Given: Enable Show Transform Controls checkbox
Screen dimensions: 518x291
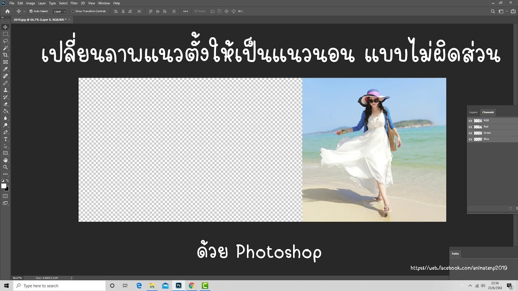Looking at the screenshot, I should point(73,11).
